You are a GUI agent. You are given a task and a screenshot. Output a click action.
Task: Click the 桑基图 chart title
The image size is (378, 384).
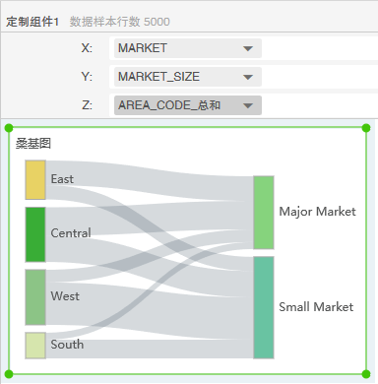click(33, 144)
